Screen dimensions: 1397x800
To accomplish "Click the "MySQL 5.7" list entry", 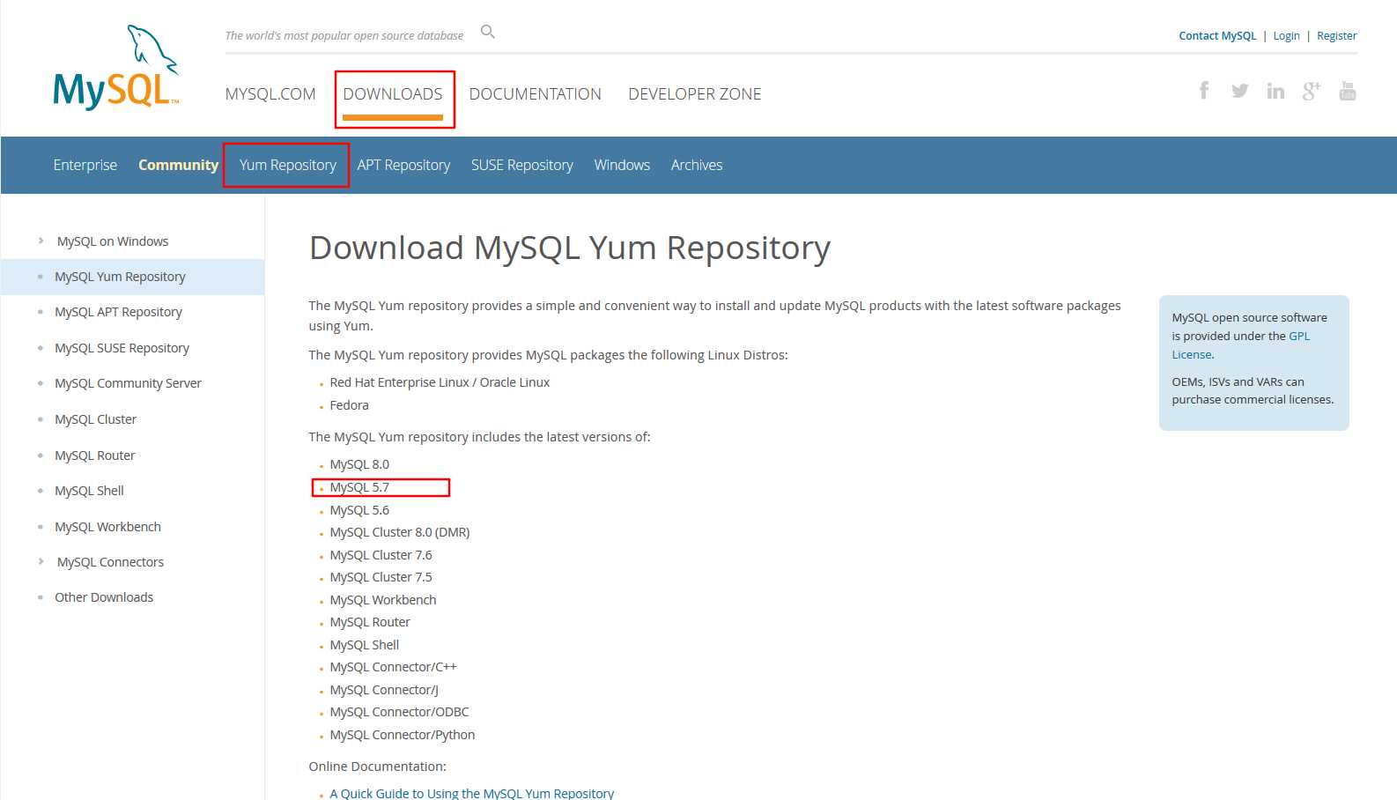I will click(x=359, y=487).
